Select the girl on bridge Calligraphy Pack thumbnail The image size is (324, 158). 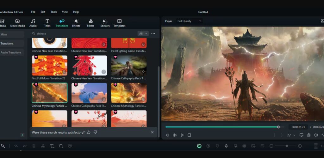click(129, 65)
